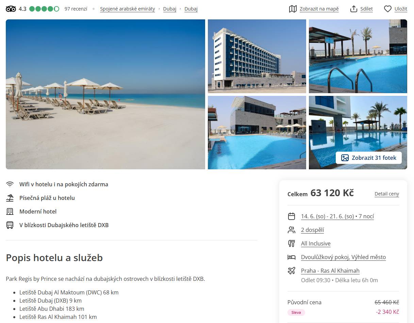Open the Spojené arabské emiráty breadcrumb
The image size is (414, 323).
[128, 9]
